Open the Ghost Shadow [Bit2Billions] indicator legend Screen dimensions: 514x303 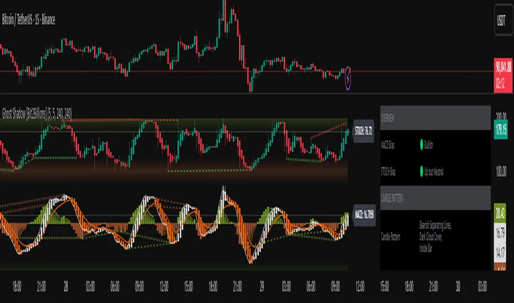pos(37,113)
